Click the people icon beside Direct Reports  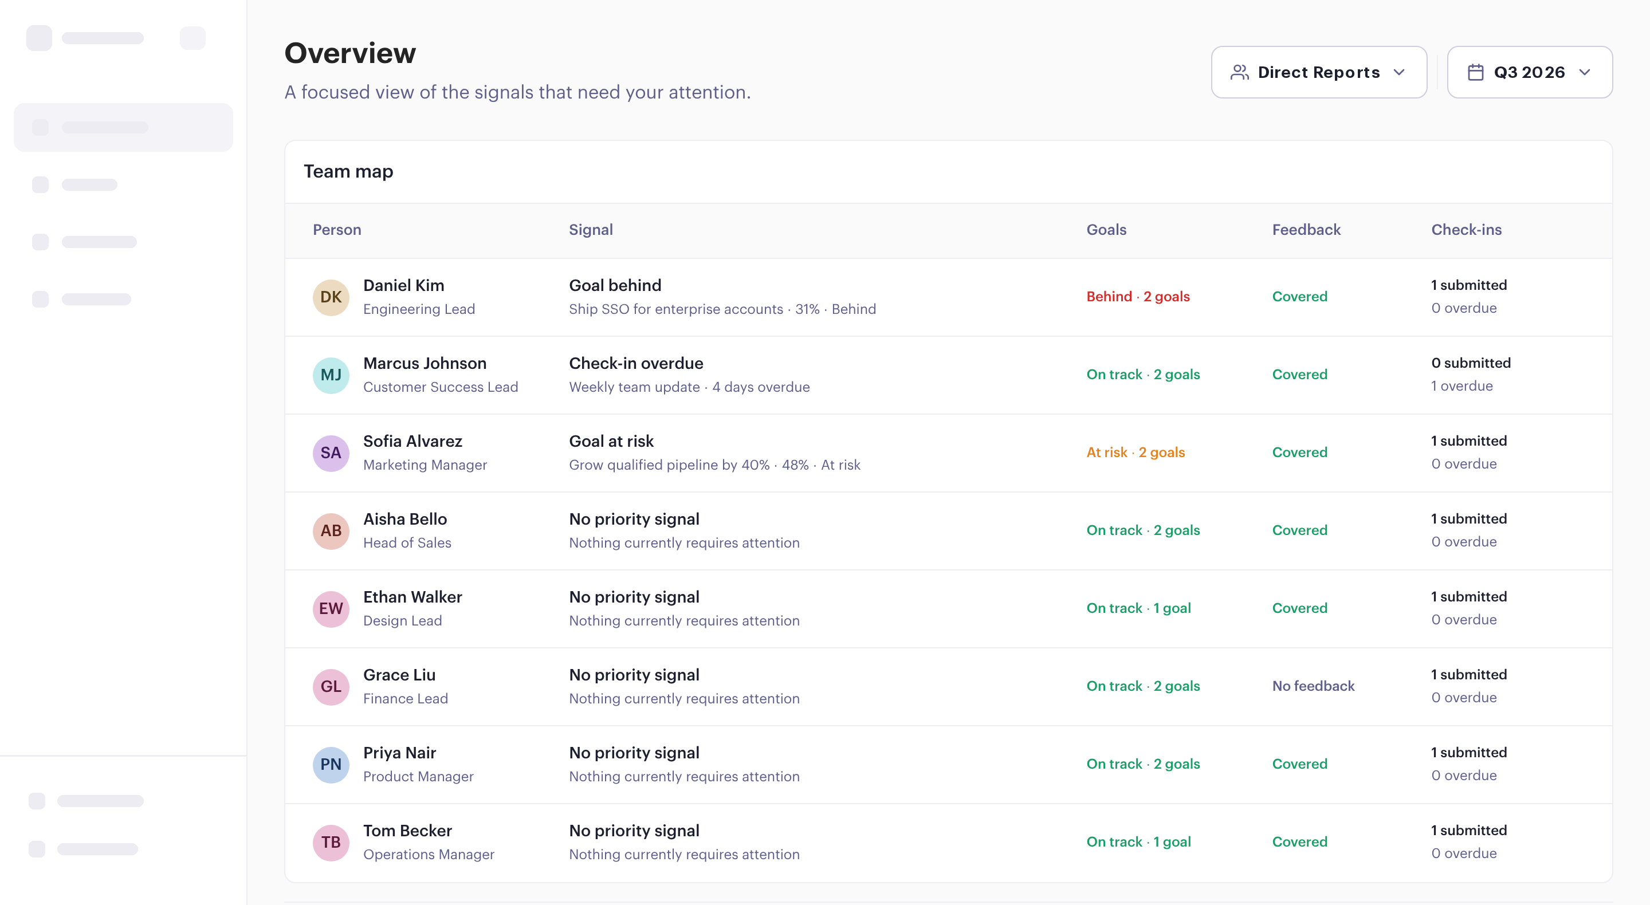[x=1239, y=72]
